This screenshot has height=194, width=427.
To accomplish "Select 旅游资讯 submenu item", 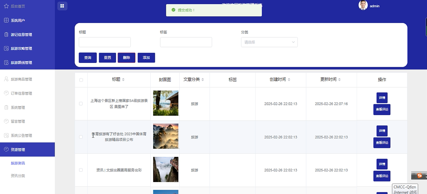I will (18, 163).
